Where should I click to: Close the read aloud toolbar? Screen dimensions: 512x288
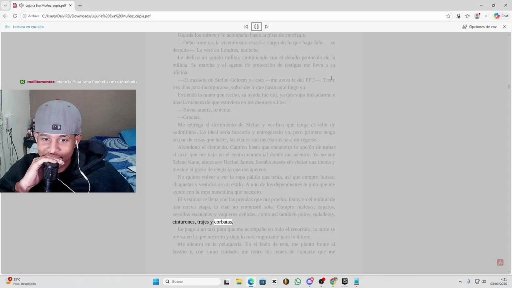tap(504, 27)
